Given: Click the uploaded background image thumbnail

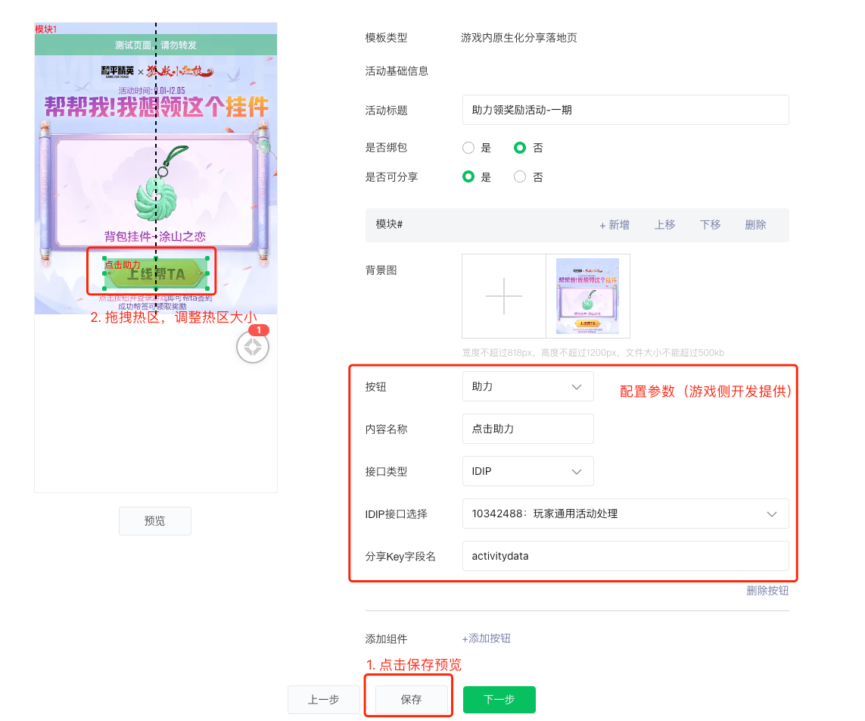Looking at the screenshot, I should click(x=587, y=296).
